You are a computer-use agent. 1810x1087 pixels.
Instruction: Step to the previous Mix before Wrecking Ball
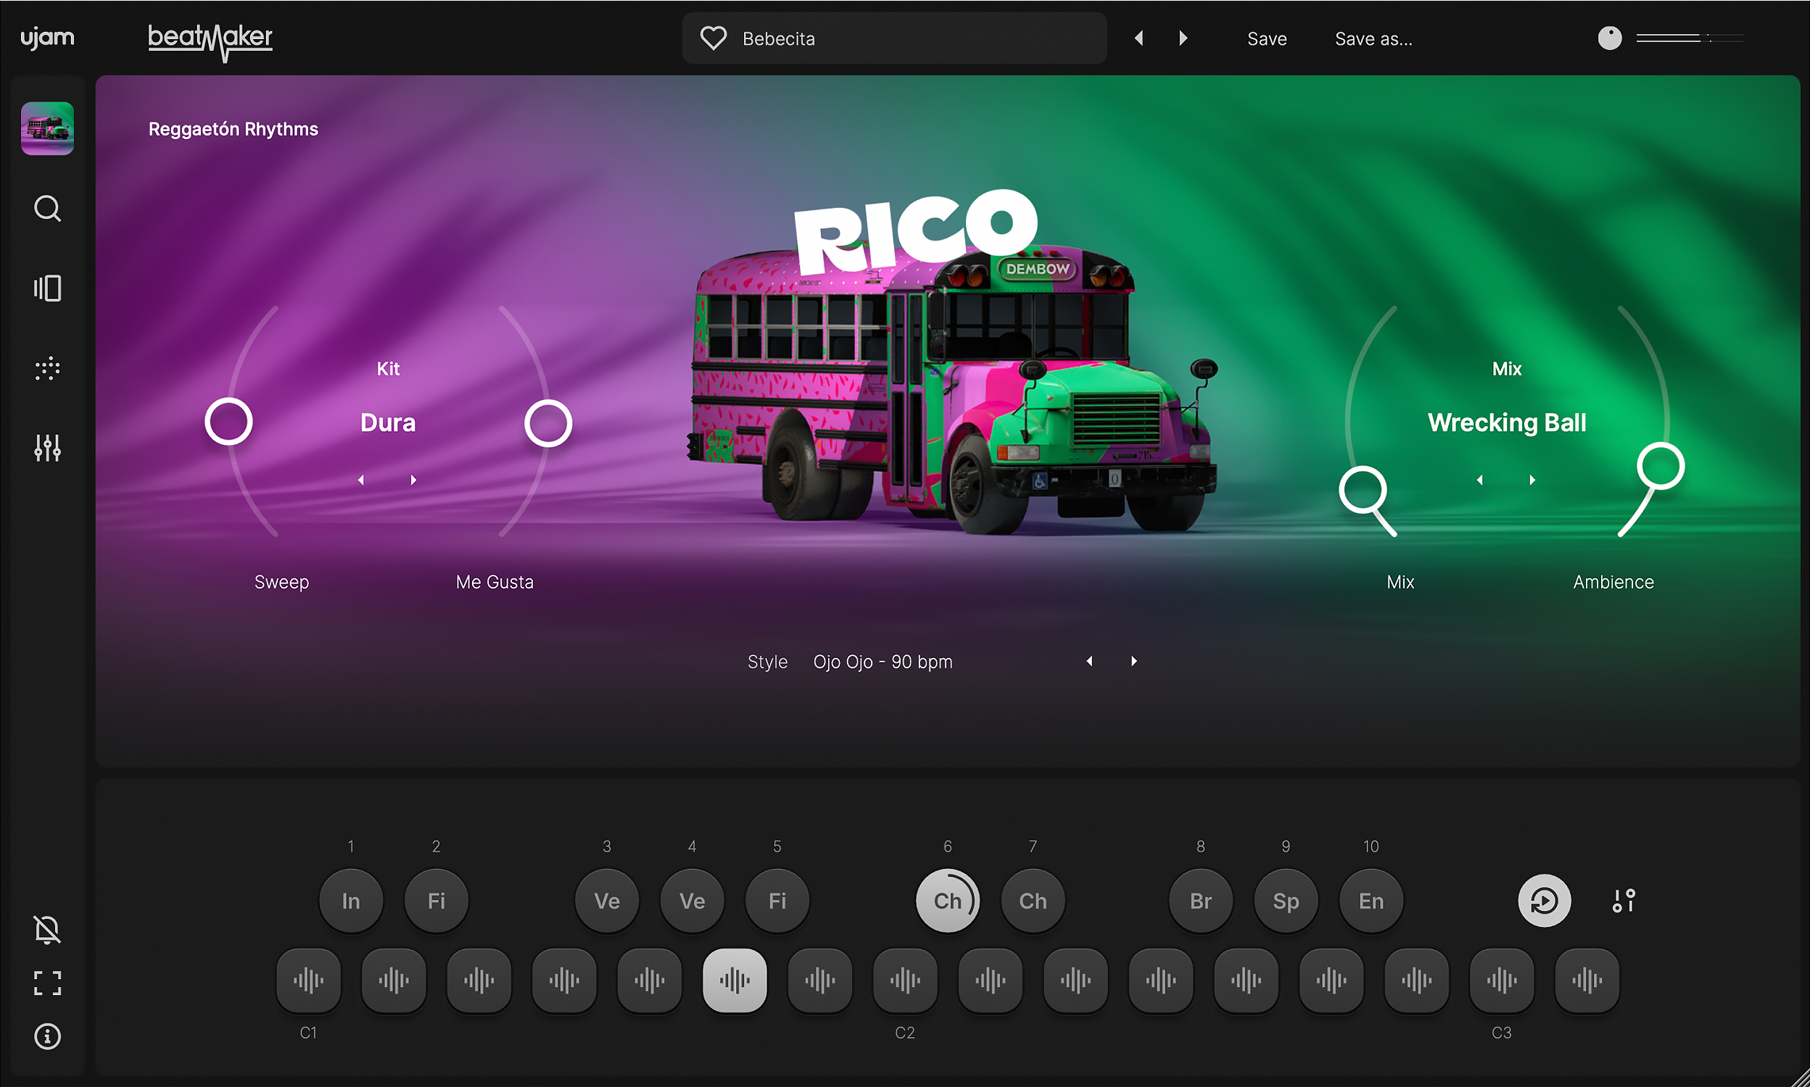(x=1479, y=480)
